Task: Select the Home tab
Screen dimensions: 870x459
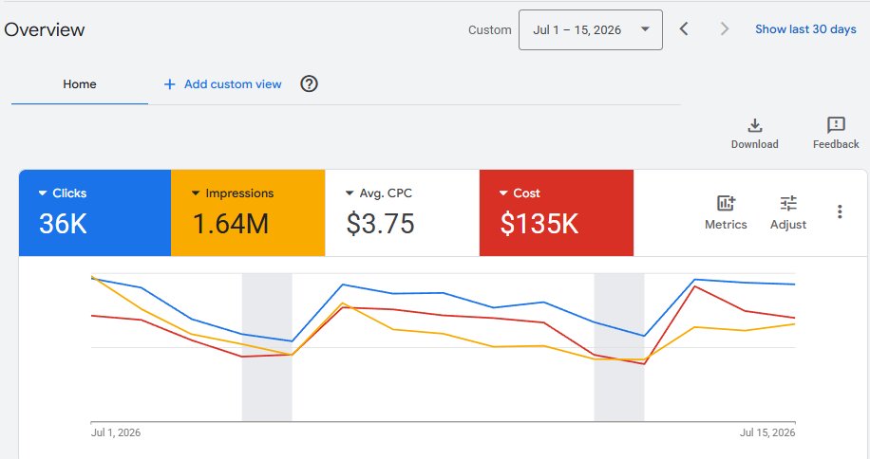Action: pos(80,84)
